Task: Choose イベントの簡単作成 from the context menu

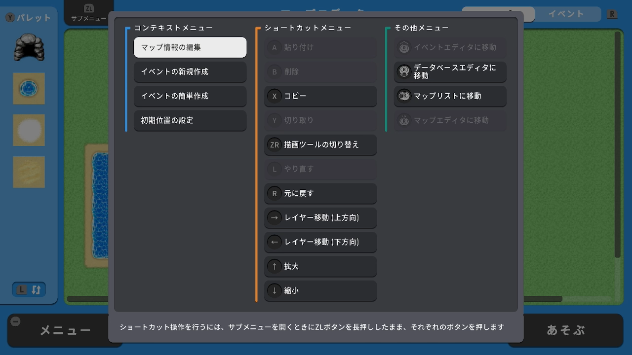Action: coord(190,96)
